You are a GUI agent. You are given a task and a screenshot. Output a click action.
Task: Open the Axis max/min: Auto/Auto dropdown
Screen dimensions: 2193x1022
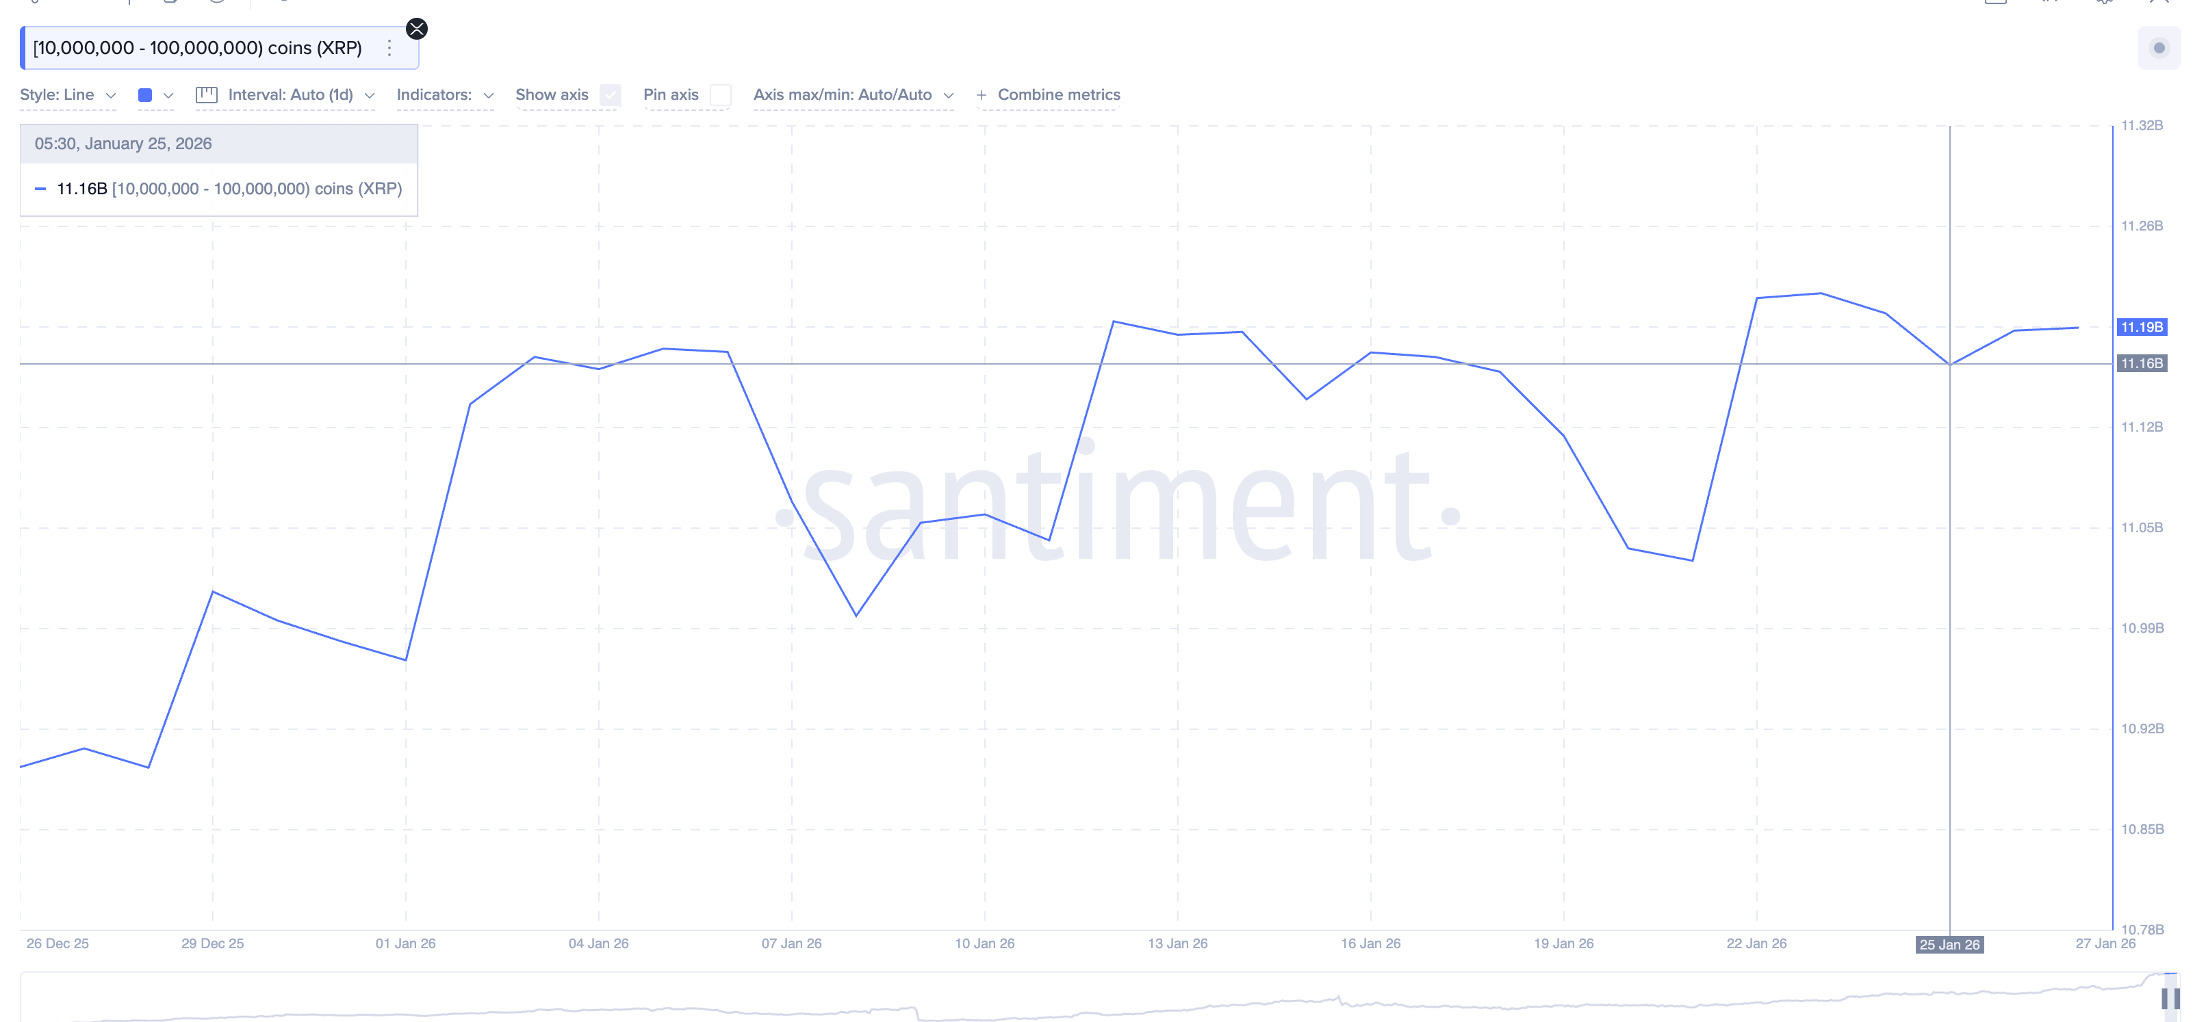pyautogui.click(x=853, y=94)
